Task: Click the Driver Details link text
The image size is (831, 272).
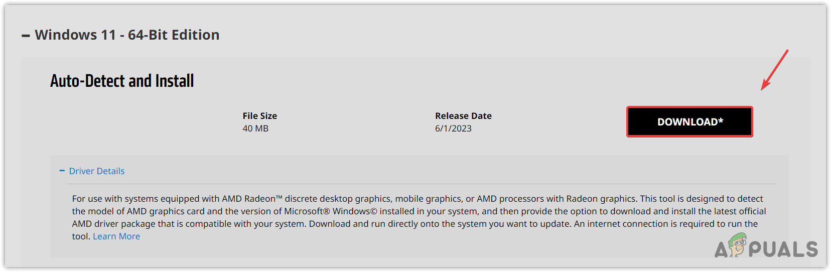Action: click(x=97, y=171)
